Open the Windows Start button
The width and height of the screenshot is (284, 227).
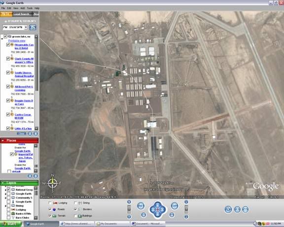coord(11,224)
